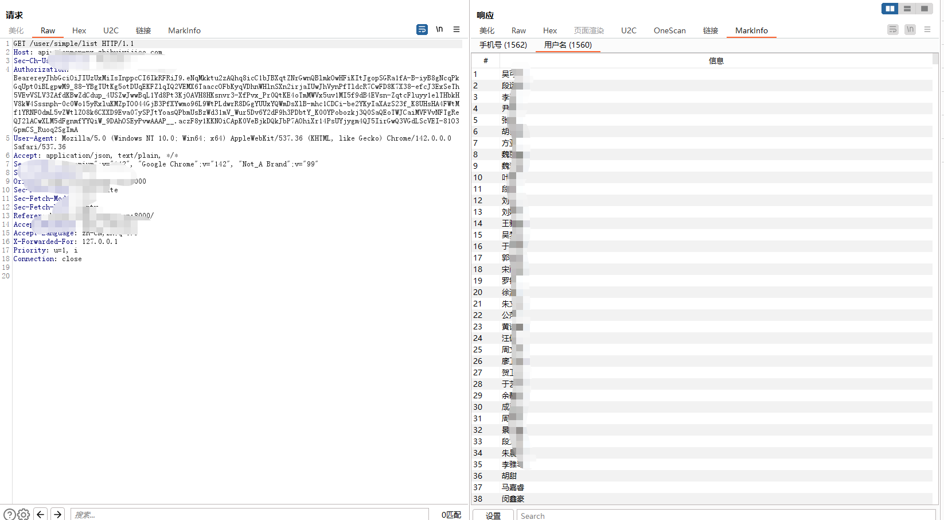Select top-bottom split layout icon
The image size is (944, 520).
[907, 9]
